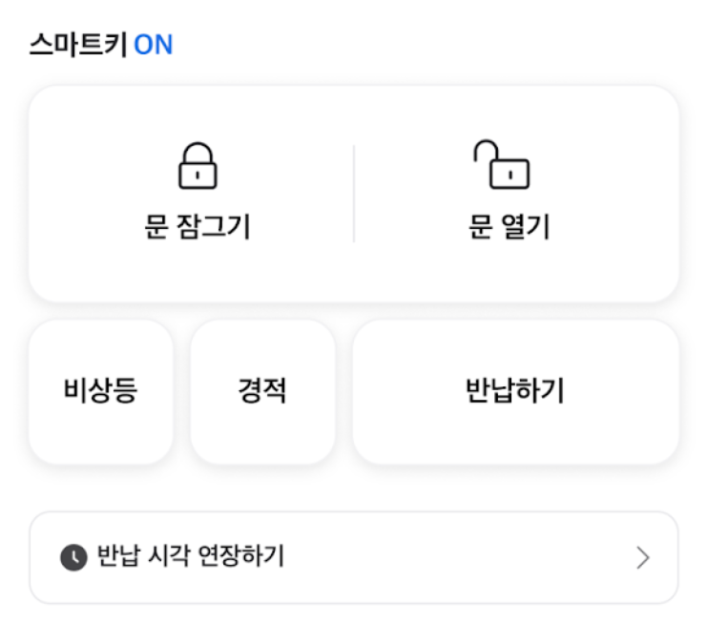Tap the open padlock icon
708x623 pixels.
[x=502, y=164]
